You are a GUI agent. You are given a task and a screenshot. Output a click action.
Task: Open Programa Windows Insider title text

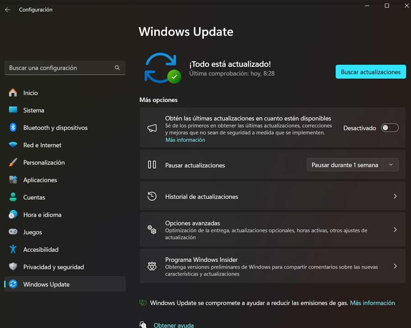pos(201,260)
